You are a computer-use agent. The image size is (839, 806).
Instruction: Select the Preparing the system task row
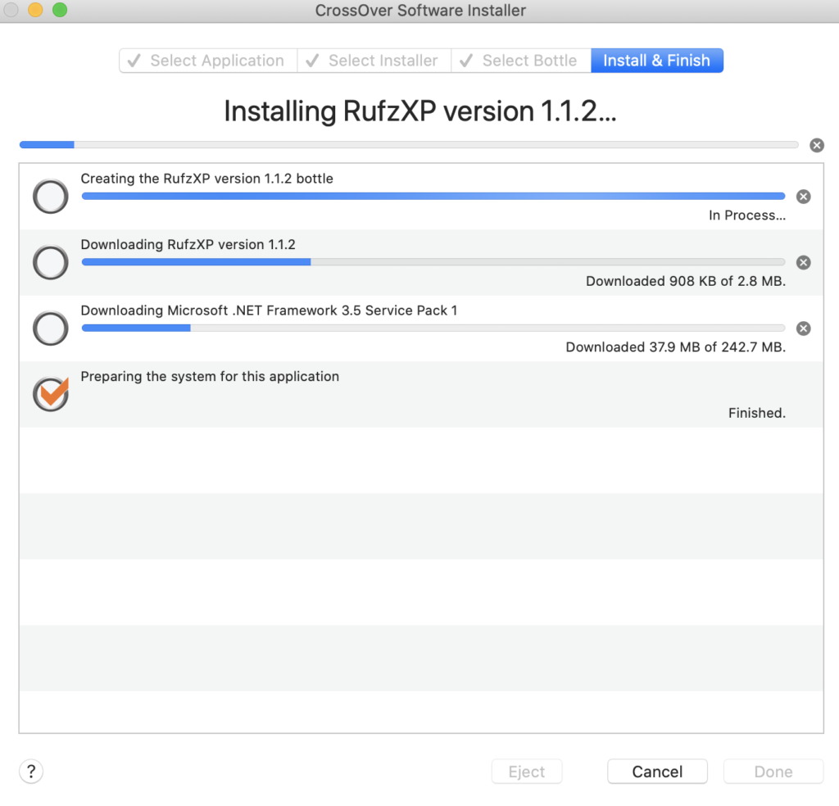tap(410, 395)
